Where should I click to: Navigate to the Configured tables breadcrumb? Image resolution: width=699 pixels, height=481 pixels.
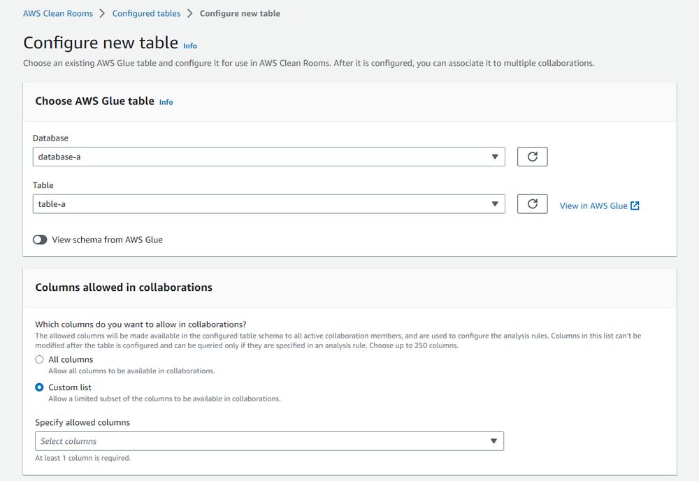146,13
